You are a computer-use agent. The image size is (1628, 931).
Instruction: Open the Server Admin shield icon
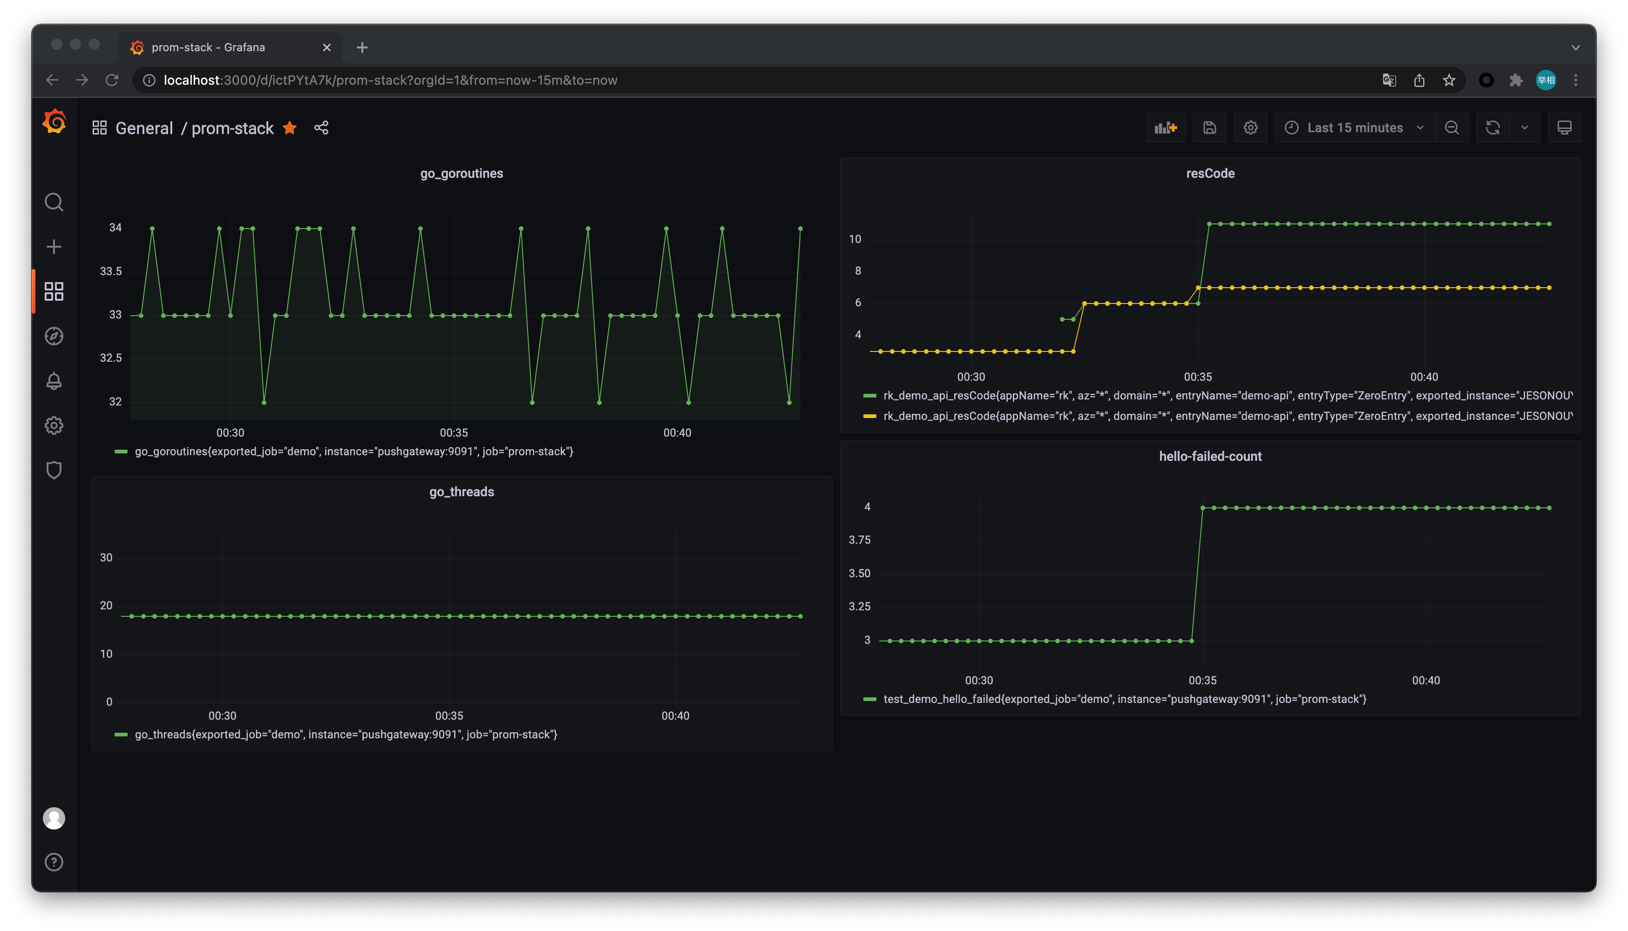coord(54,470)
